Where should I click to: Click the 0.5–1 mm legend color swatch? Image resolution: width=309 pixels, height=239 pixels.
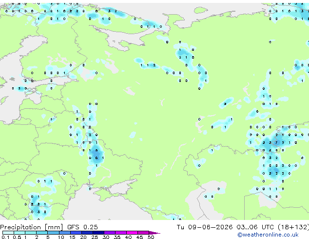(19, 233)
